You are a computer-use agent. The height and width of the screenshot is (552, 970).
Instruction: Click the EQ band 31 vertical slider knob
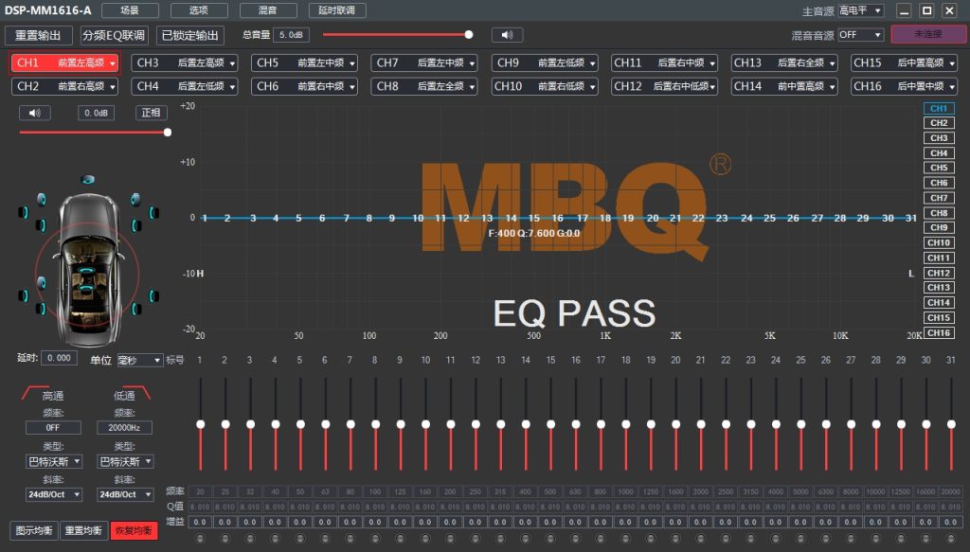(951, 424)
